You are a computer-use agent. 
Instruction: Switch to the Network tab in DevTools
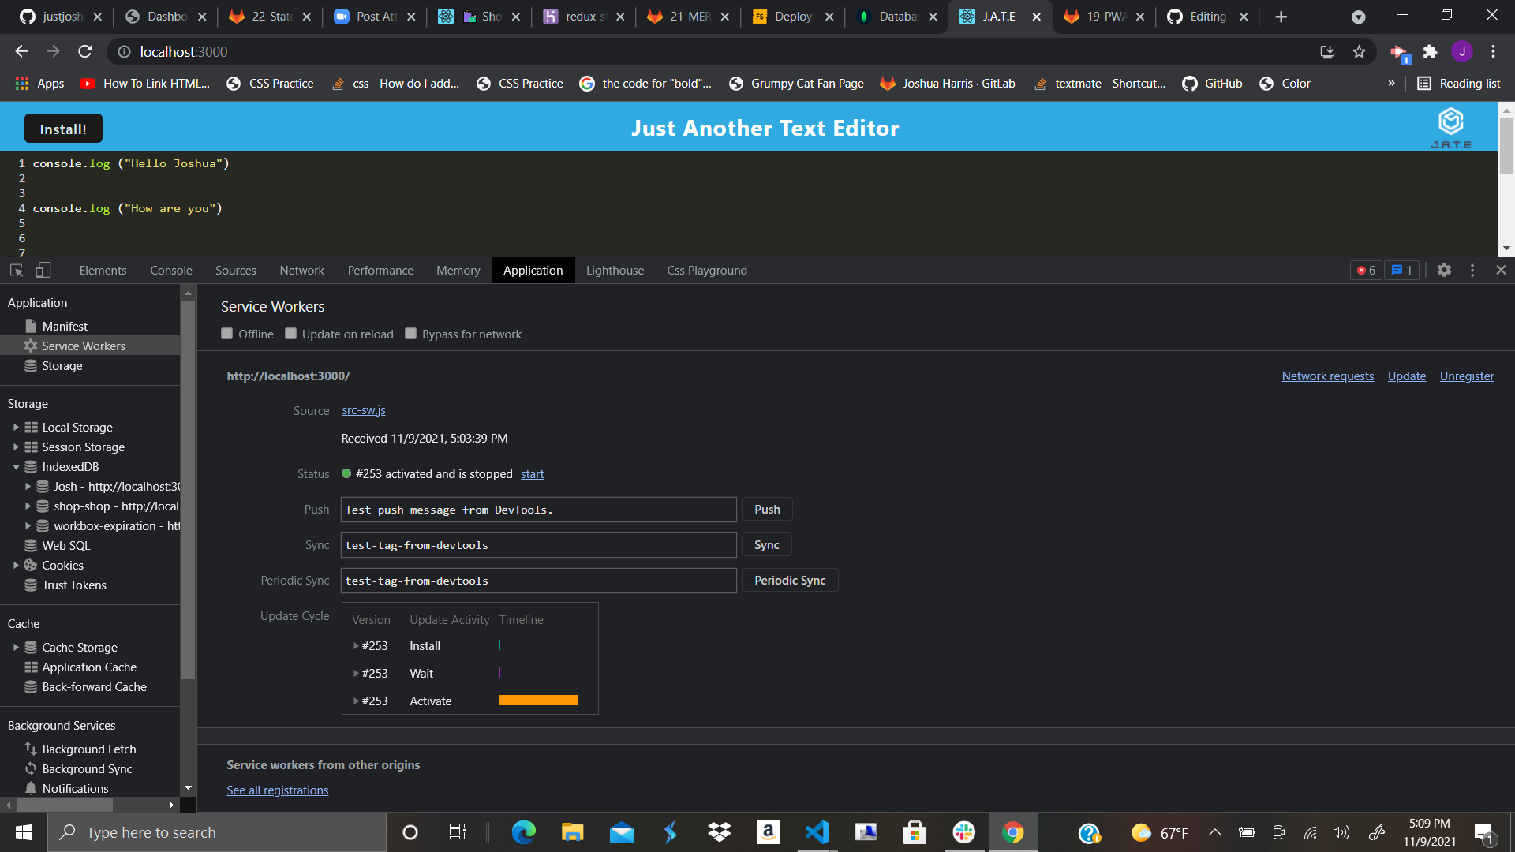(301, 270)
